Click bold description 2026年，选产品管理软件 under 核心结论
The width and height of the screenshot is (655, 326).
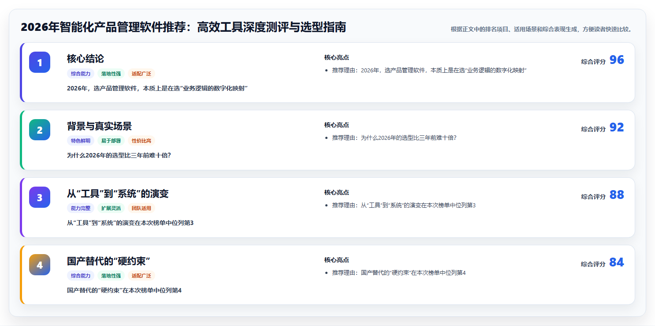(157, 88)
